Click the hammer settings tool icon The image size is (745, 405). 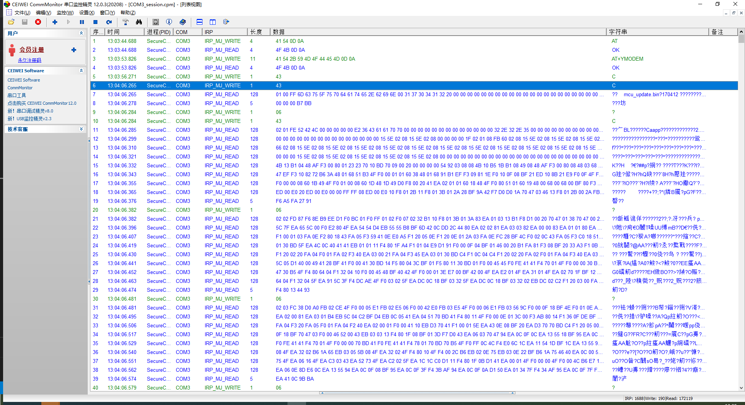tap(125, 22)
